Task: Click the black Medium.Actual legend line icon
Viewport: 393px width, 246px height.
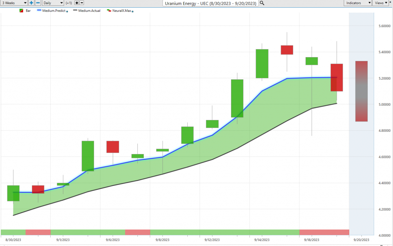Action: [x=75, y=10]
